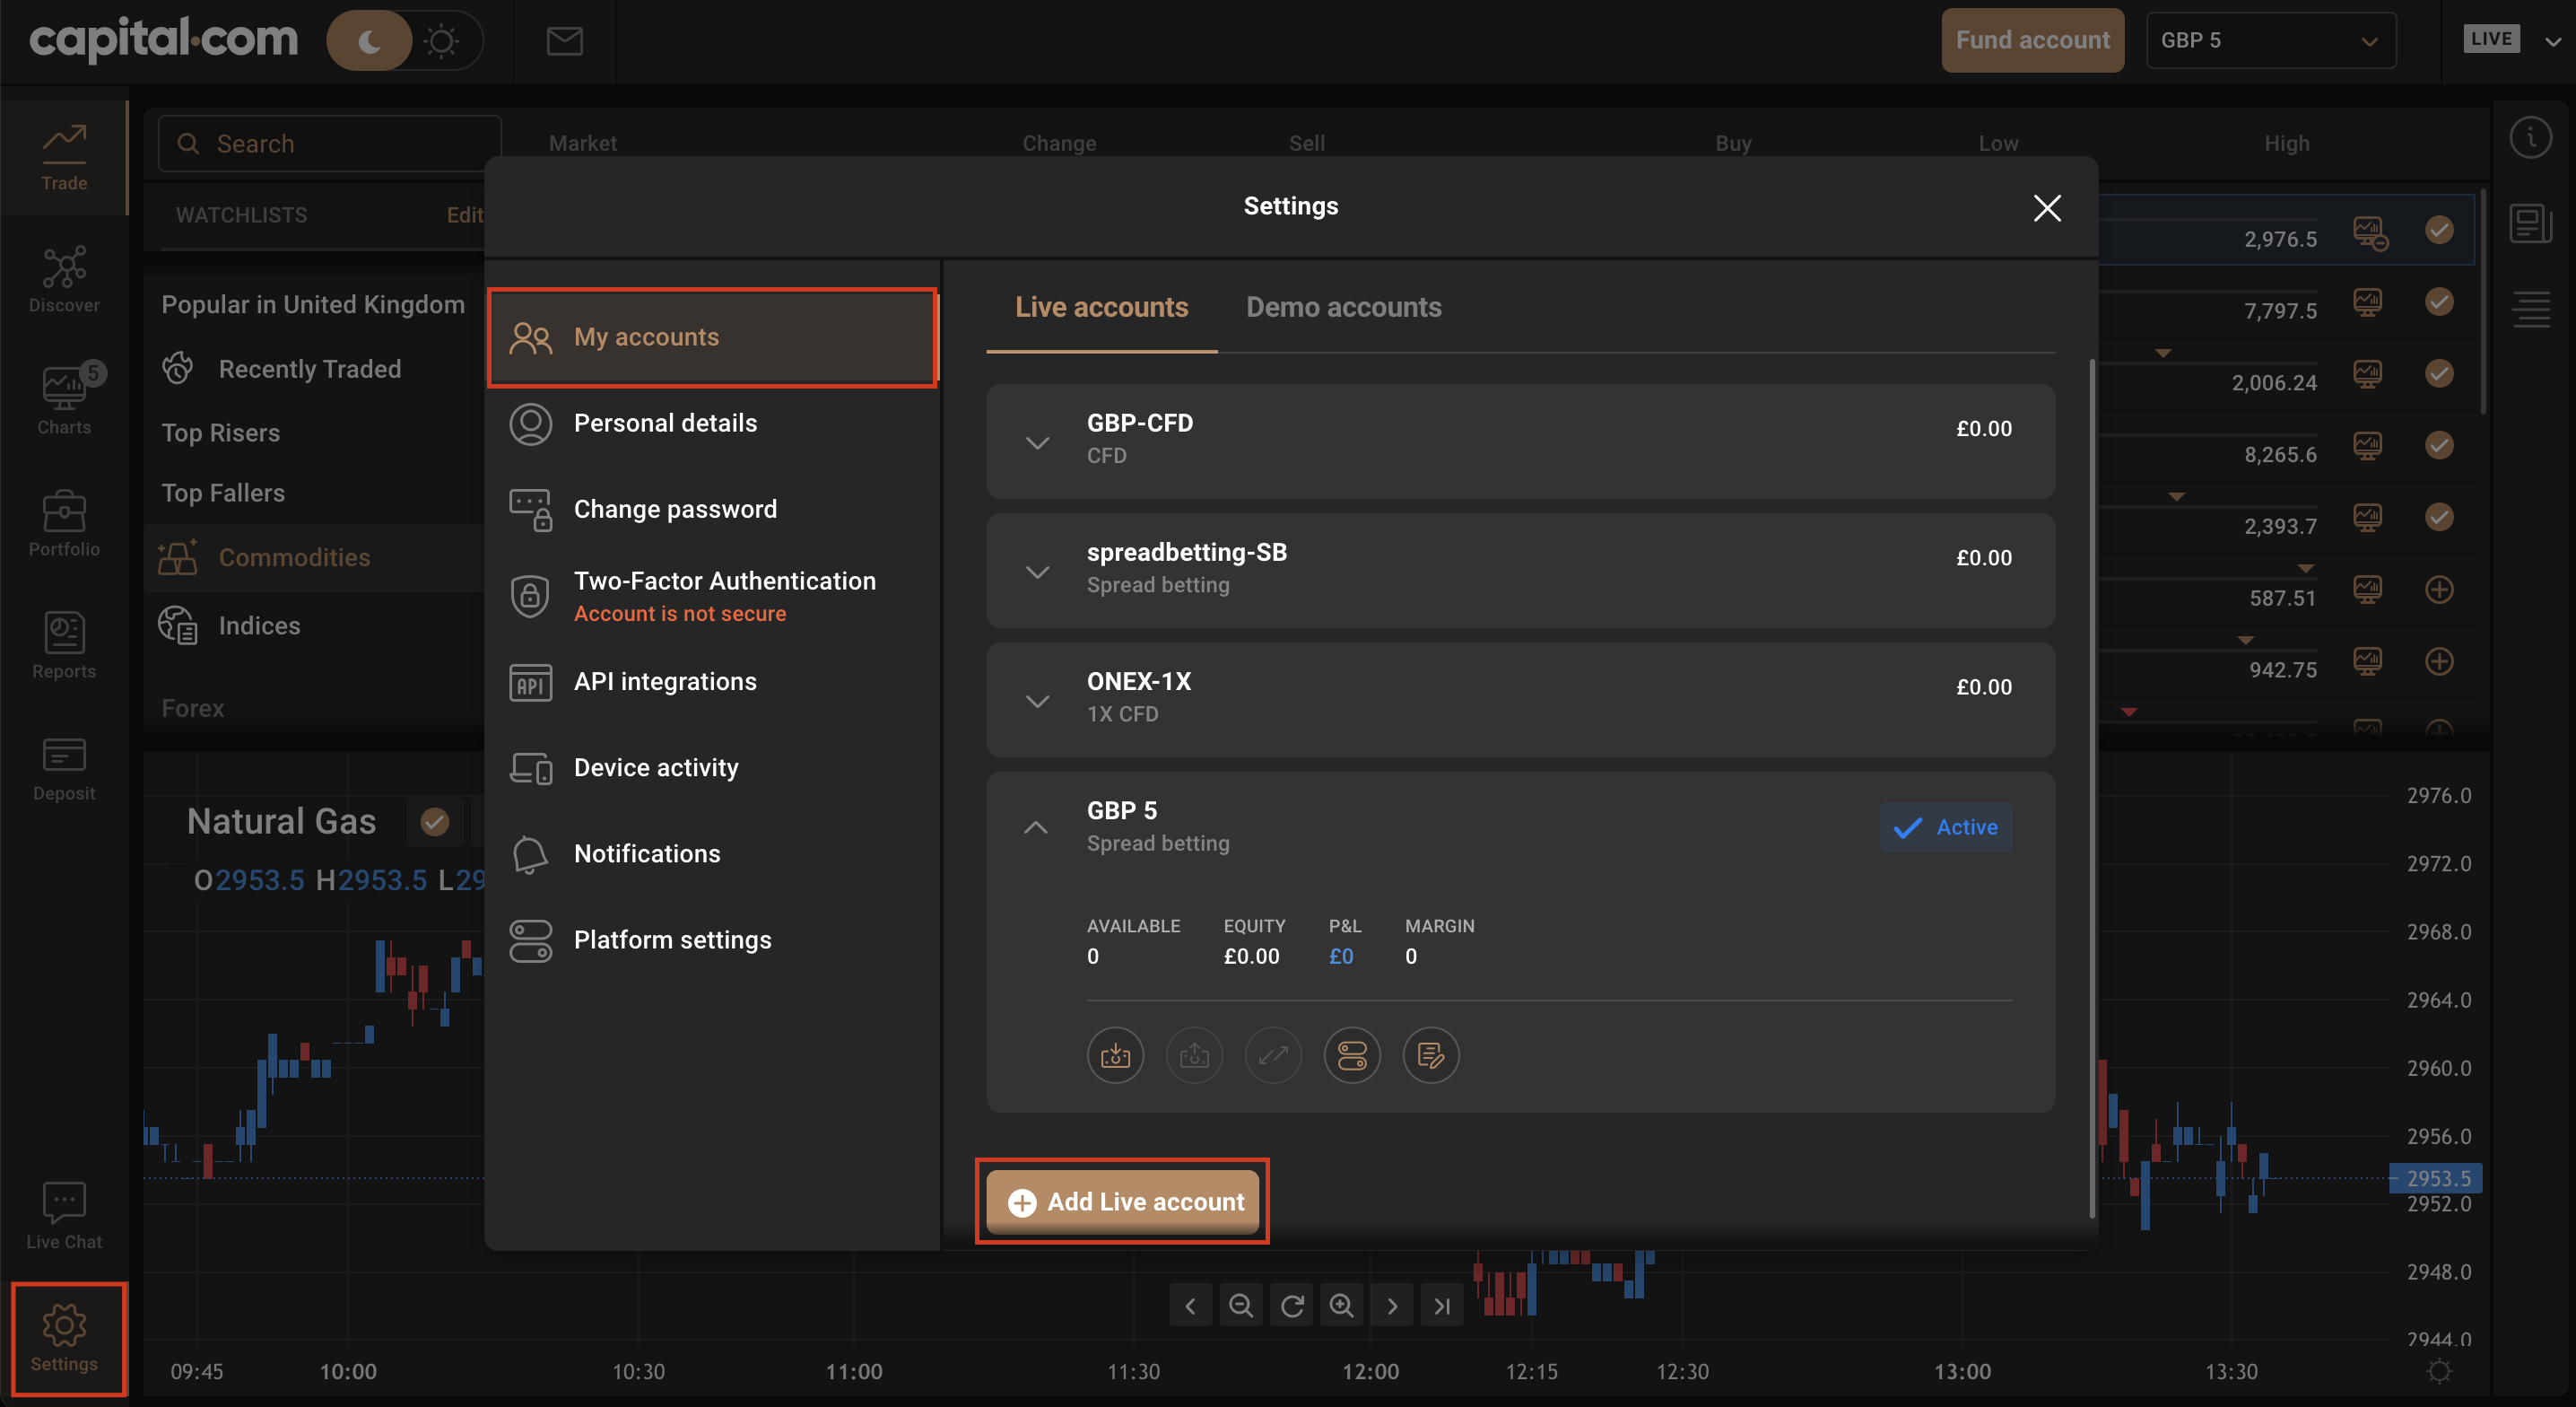Toggle watchlist check in 7,797.5 row
Image resolution: width=2576 pixels, height=1407 pixels.
coord(2439,301)
